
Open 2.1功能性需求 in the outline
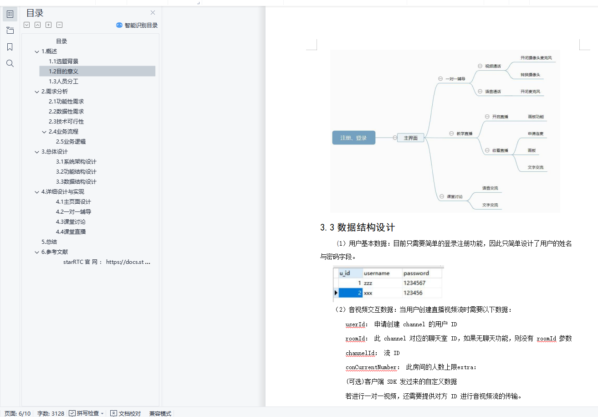click(x=66, y=101)
